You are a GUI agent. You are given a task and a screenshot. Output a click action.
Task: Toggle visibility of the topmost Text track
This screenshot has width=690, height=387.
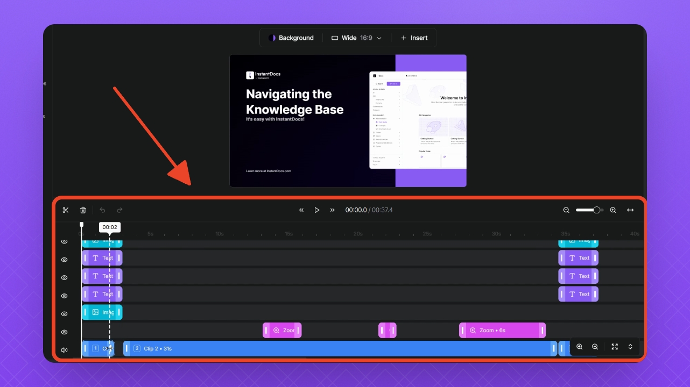(65, 260)
